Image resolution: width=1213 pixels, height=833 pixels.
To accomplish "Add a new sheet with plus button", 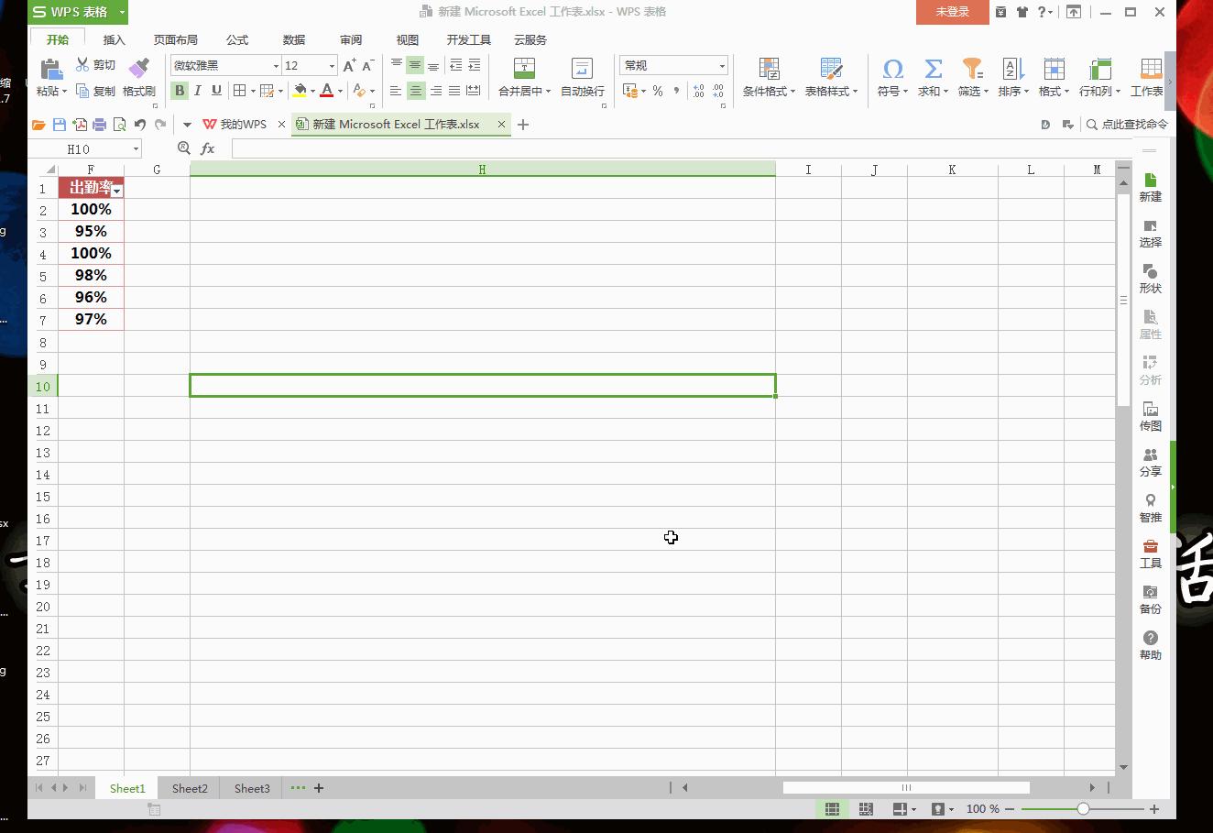I will tap(319, 788).
